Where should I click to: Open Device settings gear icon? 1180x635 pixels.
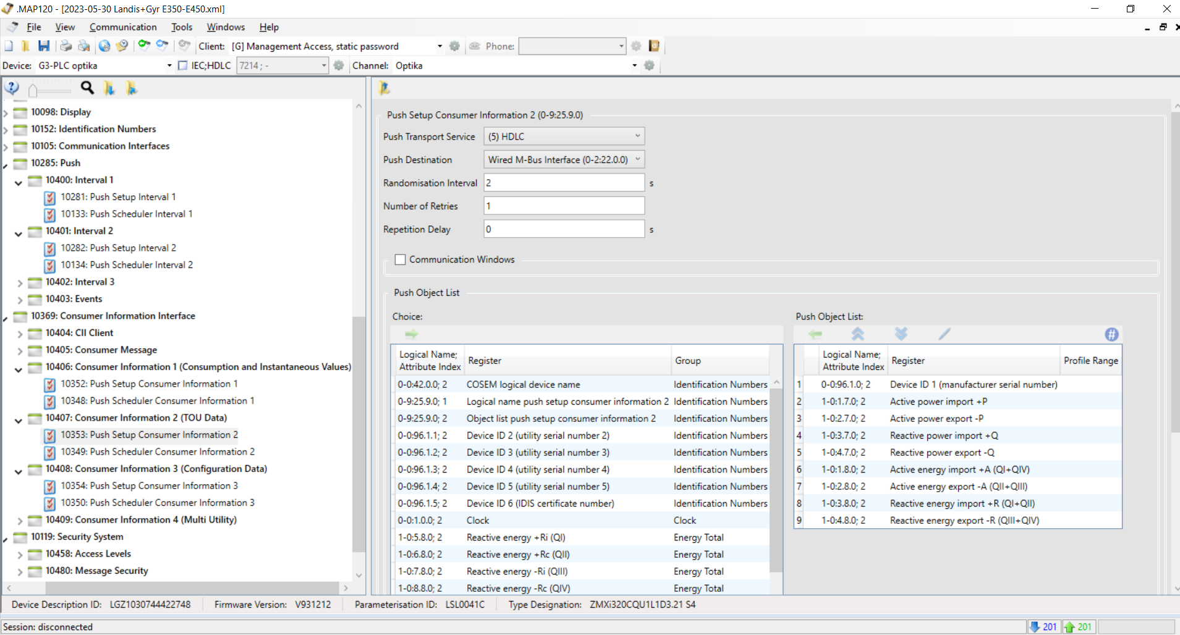pos(339,65)
